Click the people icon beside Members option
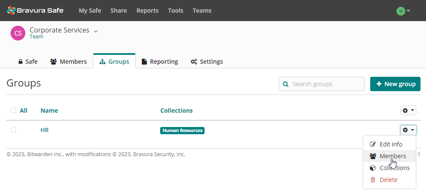The height and width of the screenshot is (192, 426). (x=373, y=156)
